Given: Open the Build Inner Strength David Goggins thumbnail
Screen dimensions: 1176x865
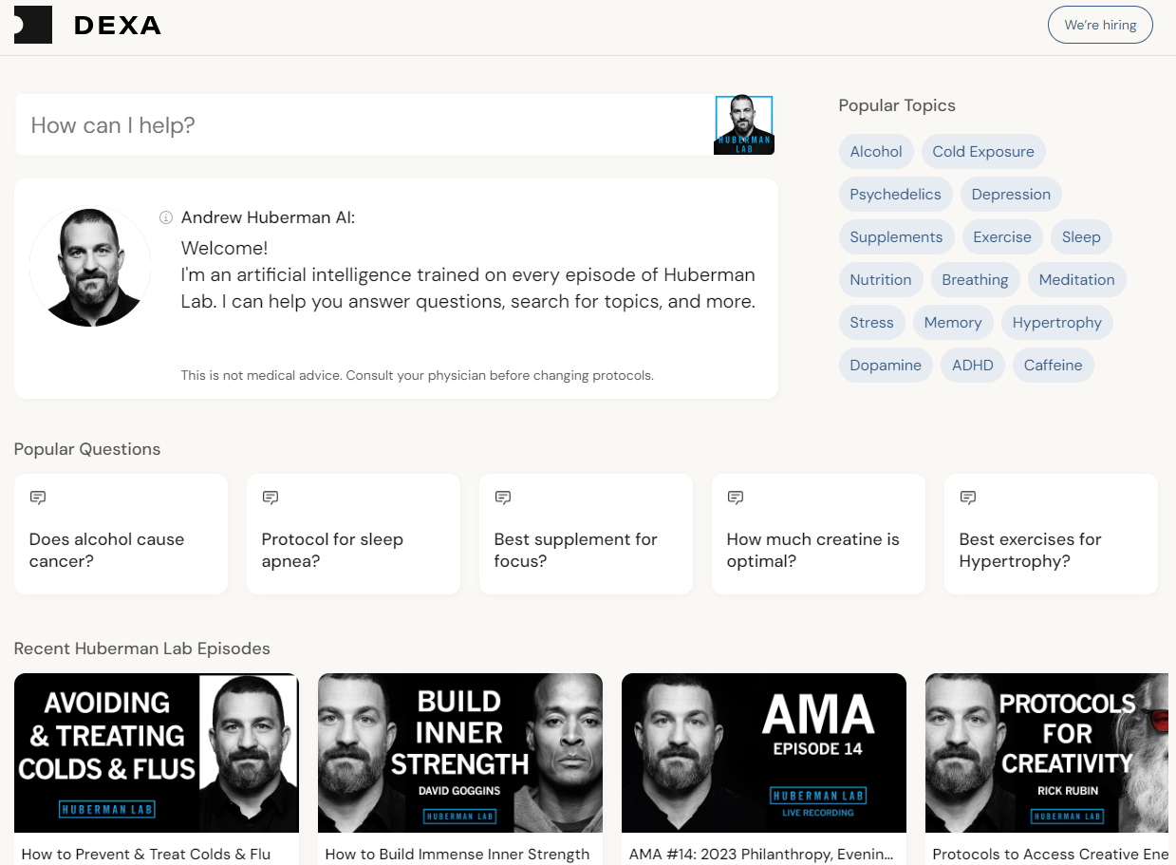Looking at the screenshot, I should pos(460,753).
